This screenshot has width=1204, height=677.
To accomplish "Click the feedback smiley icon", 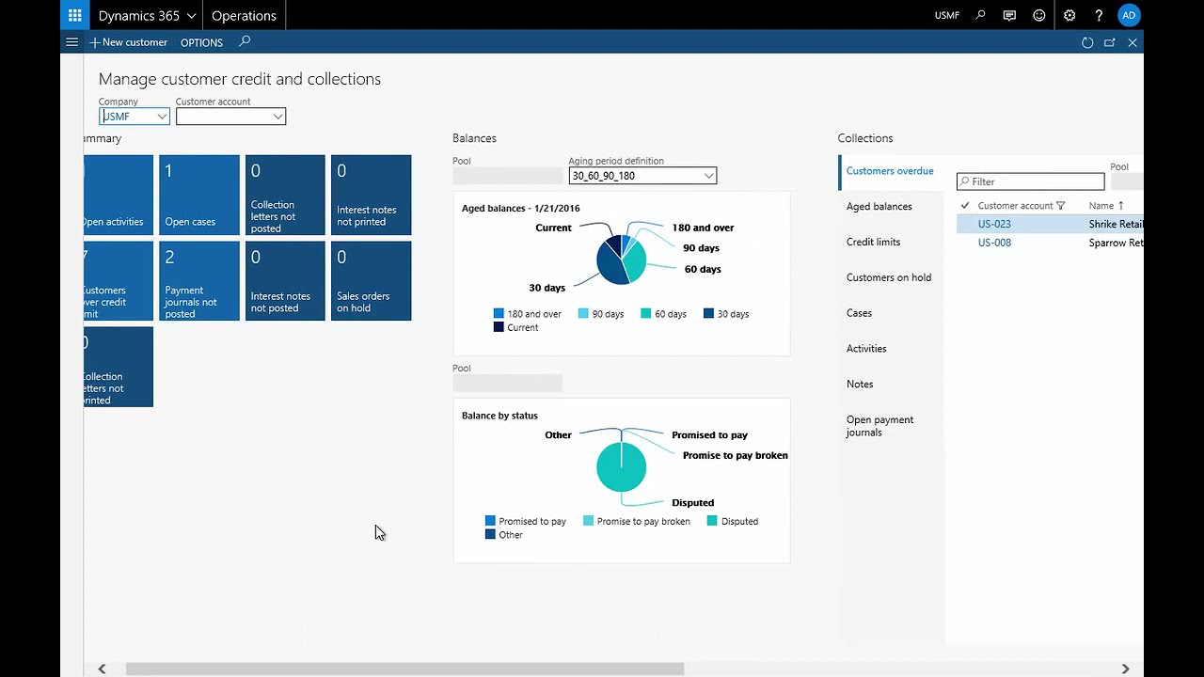I will point(1039,15).
